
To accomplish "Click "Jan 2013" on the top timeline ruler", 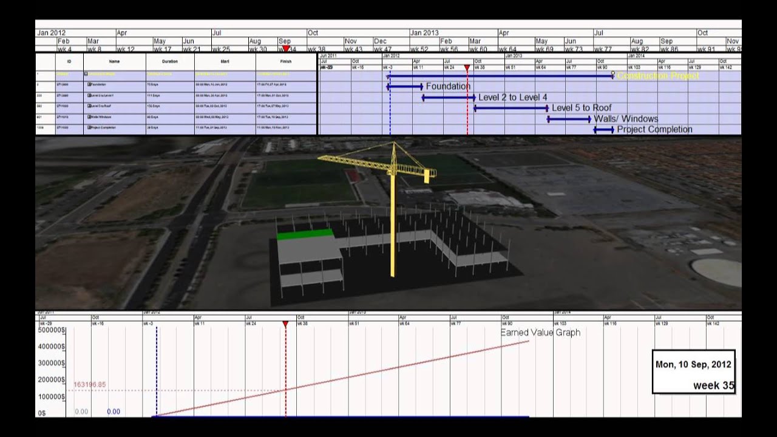I will [424, 33].
